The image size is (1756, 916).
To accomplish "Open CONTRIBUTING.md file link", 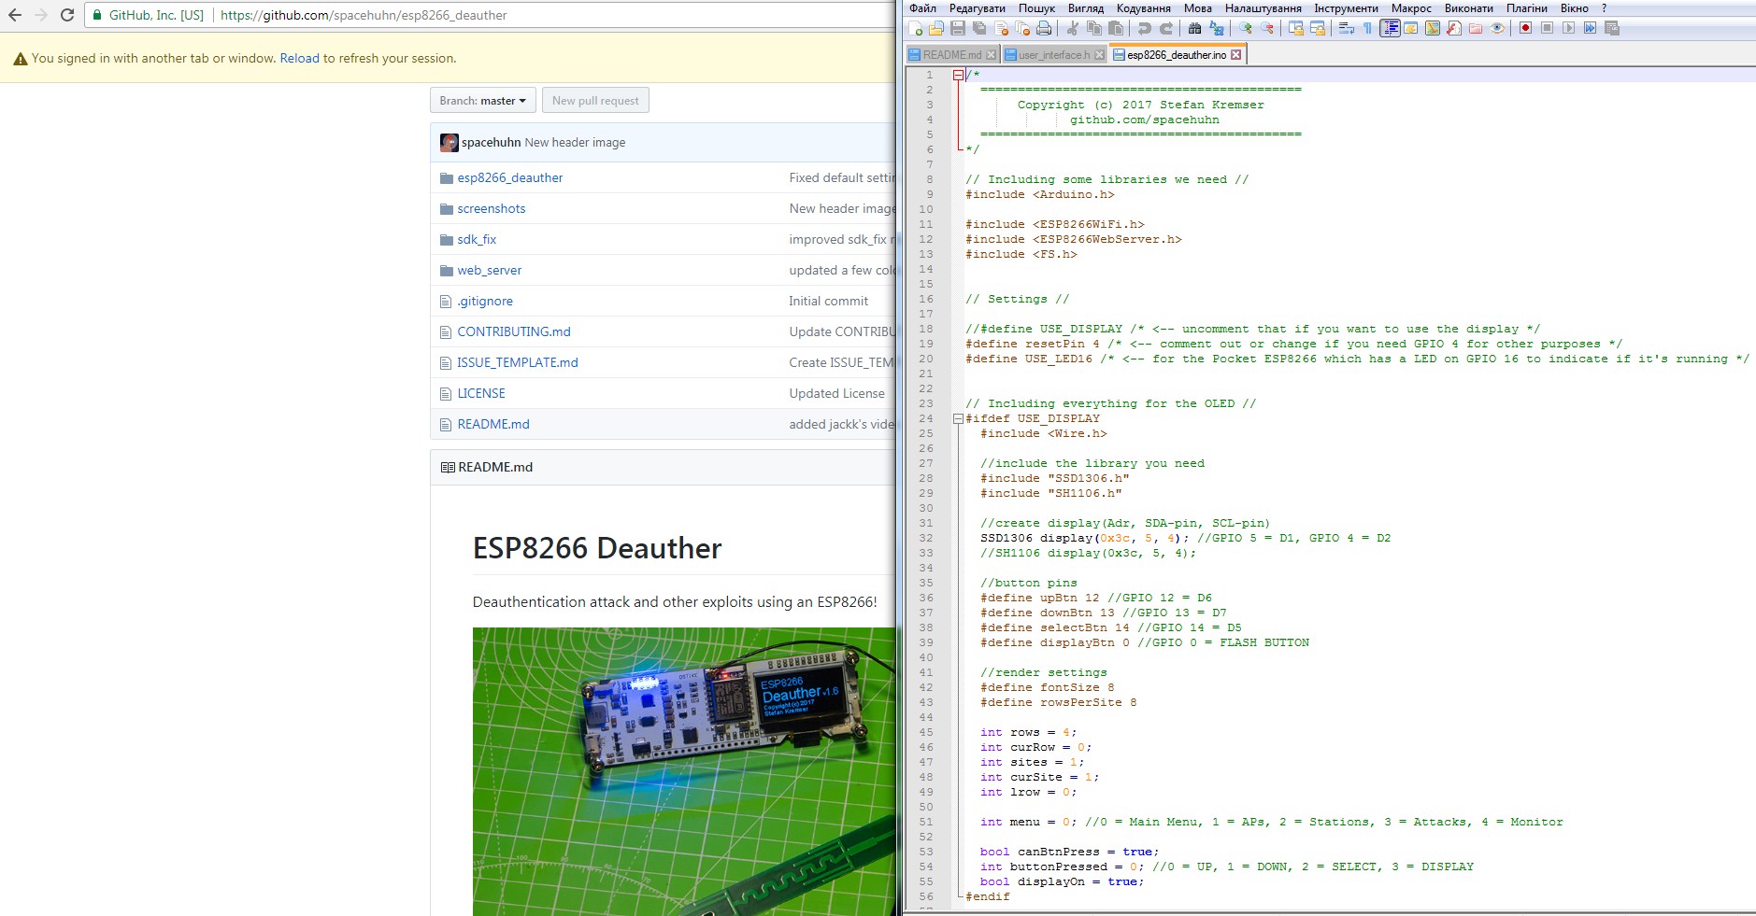I will (x=514, y=331).
